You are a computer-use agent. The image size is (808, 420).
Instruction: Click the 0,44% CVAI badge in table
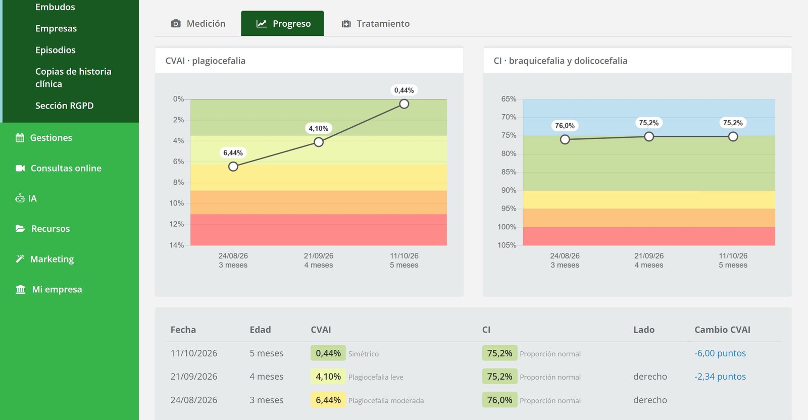pyautogui.click(x=328, y=353)
